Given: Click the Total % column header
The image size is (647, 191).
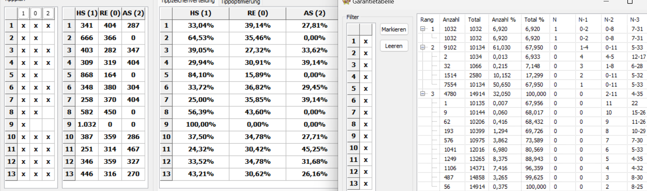Looking at the screenshot, I should coord(534,20).
